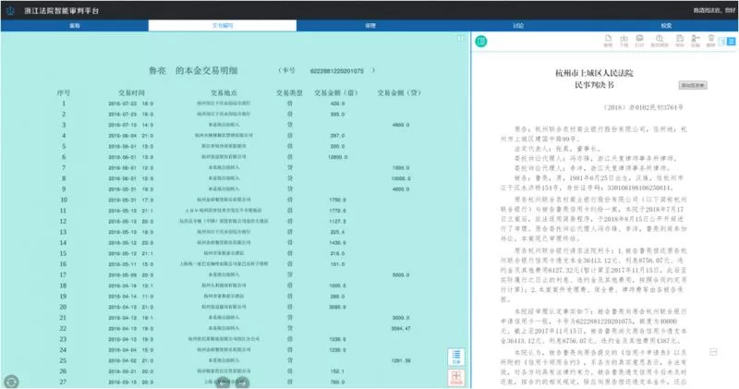Click row number 27 in the table
This screenshot has width=739, height=389.
63,382
